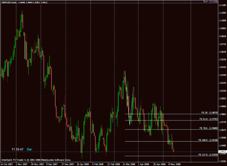
Task: Click price scale value 2.1000
Action: [x=223, y=21]
